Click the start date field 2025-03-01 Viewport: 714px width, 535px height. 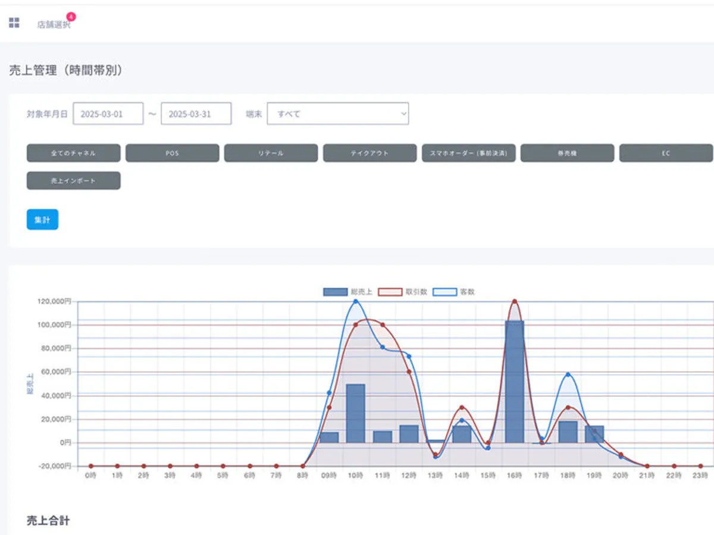(x=108, y=114)
